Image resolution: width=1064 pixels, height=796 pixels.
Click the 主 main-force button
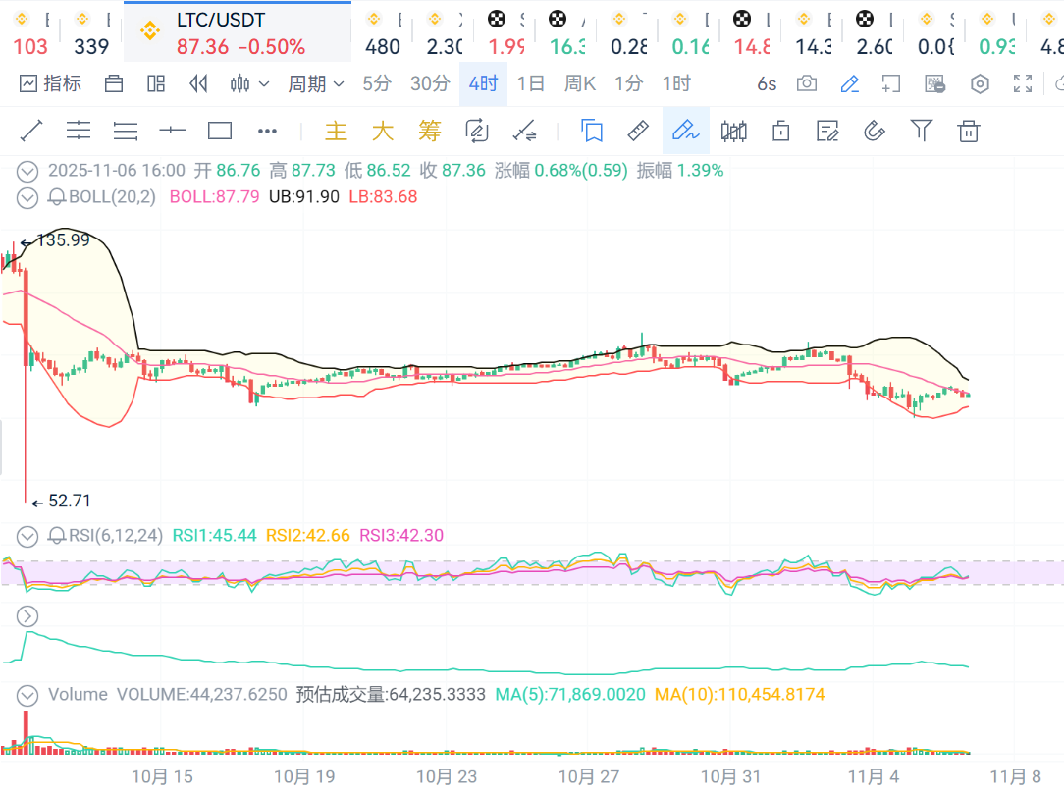pos(337,131)
